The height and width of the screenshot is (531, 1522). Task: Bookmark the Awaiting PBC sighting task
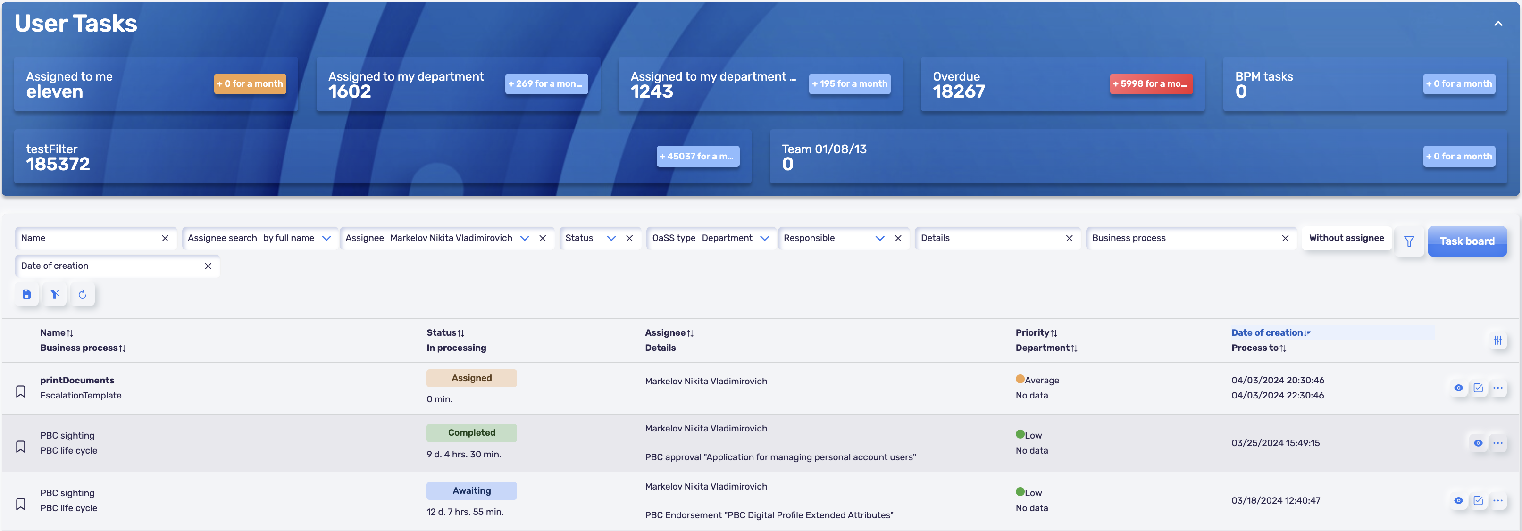(21, 504)
